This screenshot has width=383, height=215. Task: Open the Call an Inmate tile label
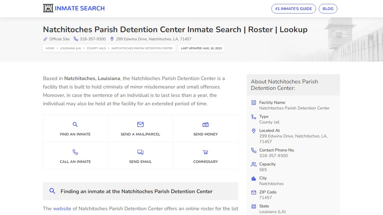click(75, 162)
